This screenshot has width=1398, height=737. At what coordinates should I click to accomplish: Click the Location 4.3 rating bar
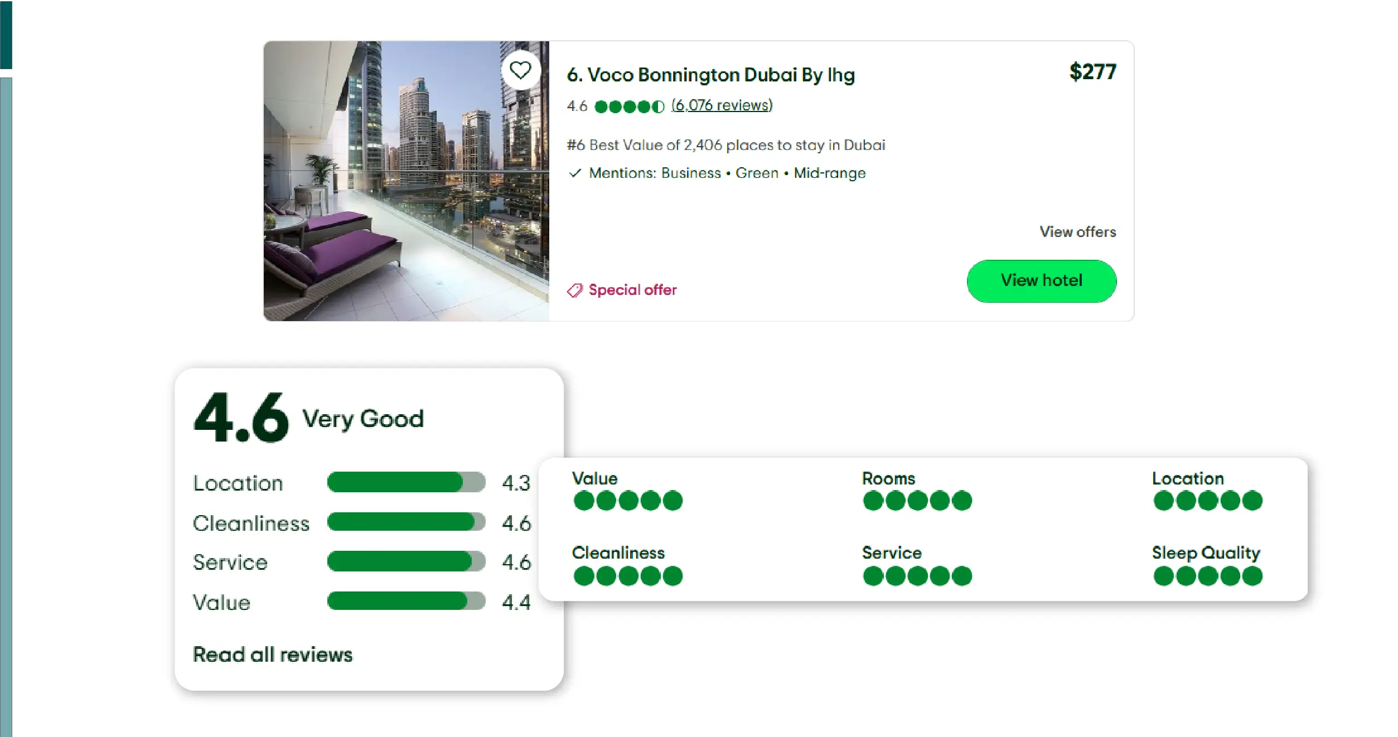[x=406, y=482]
